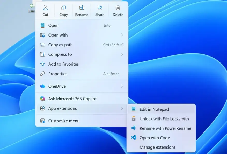Click the App extensions submenu chevron
This screenshot has width=227, height=154.
tap(122, 108)
